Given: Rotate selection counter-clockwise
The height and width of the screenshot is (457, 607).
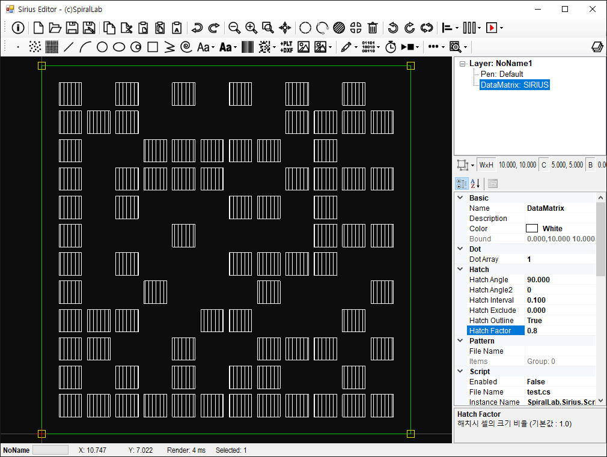Looking at the screenshot, I should (392, 28).
